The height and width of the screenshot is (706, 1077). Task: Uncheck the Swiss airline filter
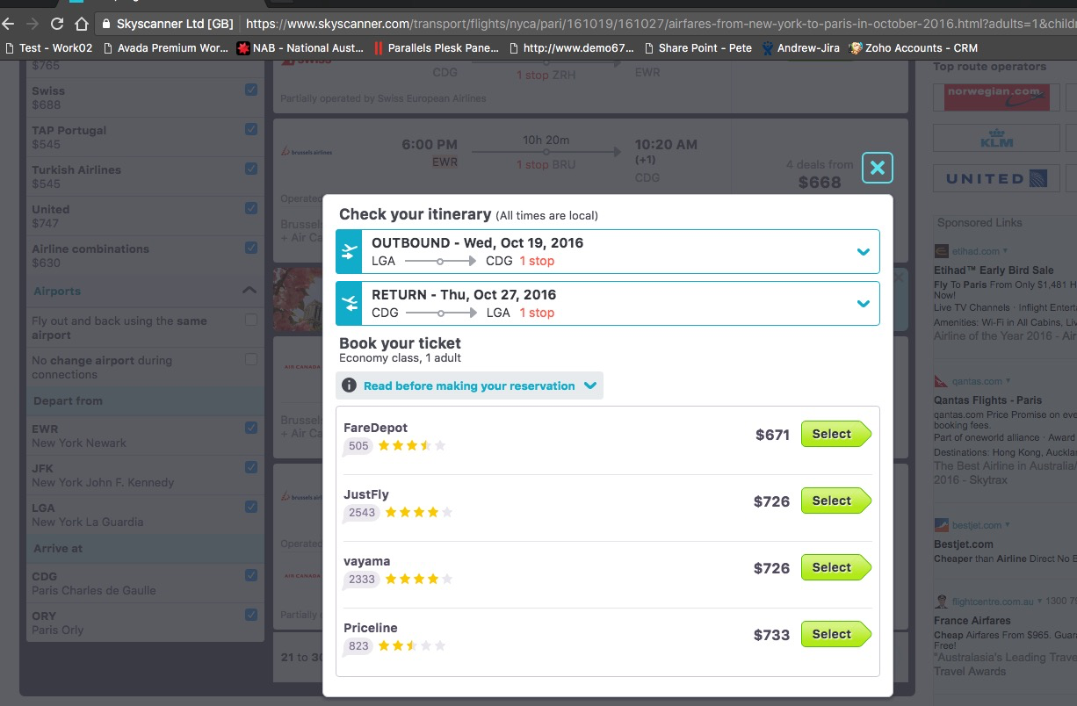point(251,90)
